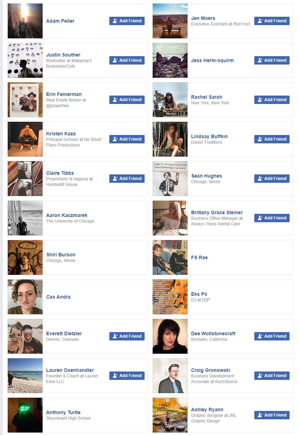Add Sean Hughes as a friend
The width and height of the screenshot is (299, 435).
point(272,179)
